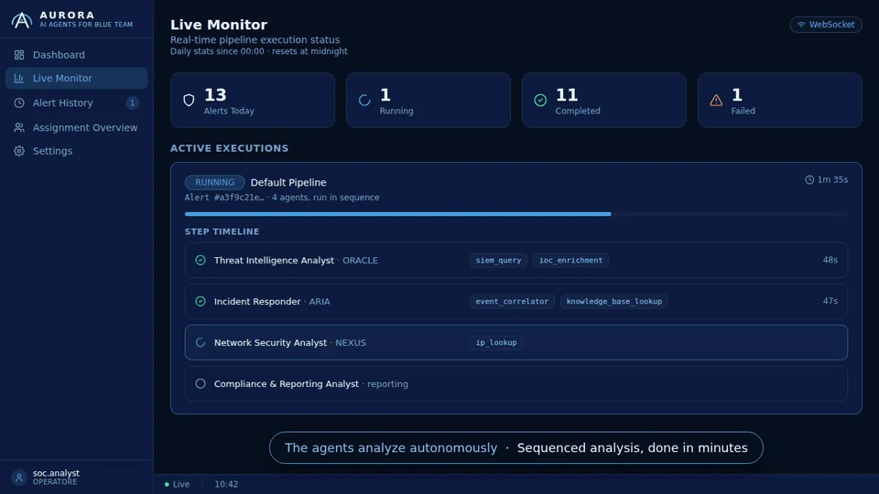Click the loading spinner for Network Security Analyst
Image resolution: width=879 pixels, height=494 pixels.
[x=201, y=343]
